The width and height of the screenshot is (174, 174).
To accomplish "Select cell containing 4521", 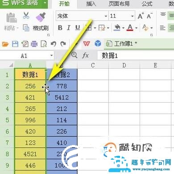I will 30,154.
